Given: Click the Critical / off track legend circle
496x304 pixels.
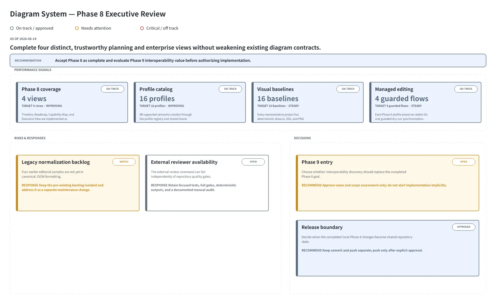Looking at the screenshot, I should click(x=142, y=28).
